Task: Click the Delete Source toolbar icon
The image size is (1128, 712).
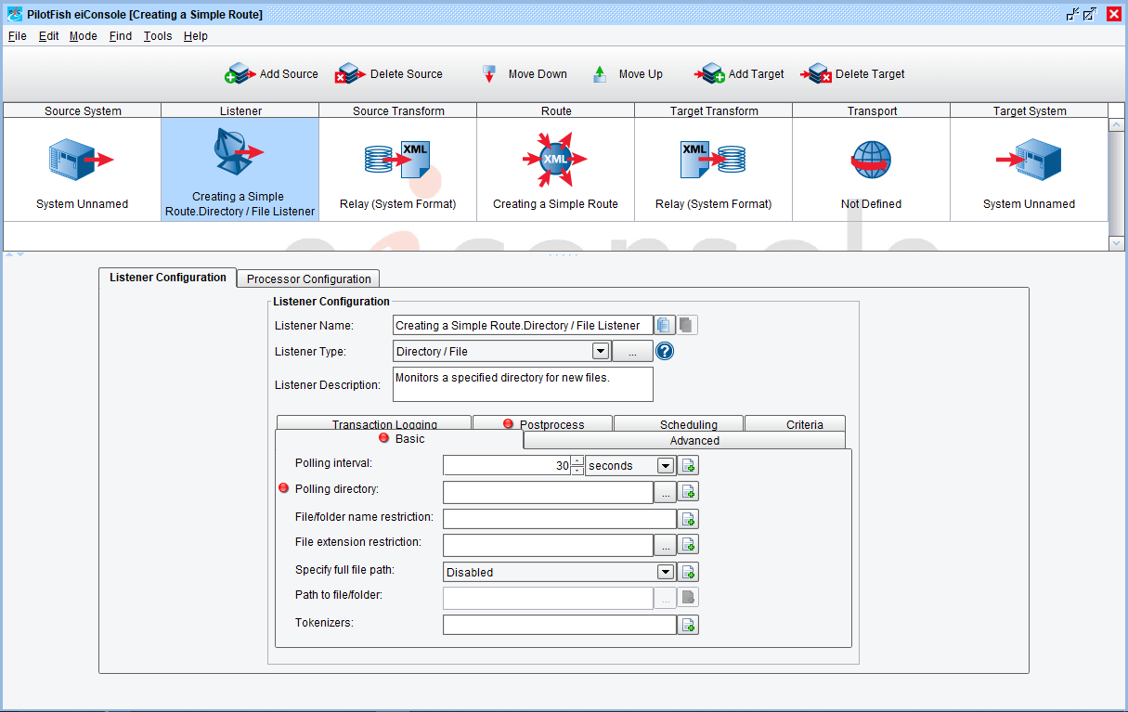Action: pos(351,74)
